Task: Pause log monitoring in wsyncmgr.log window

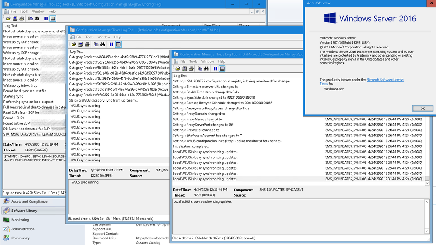Action: [46, 19]
